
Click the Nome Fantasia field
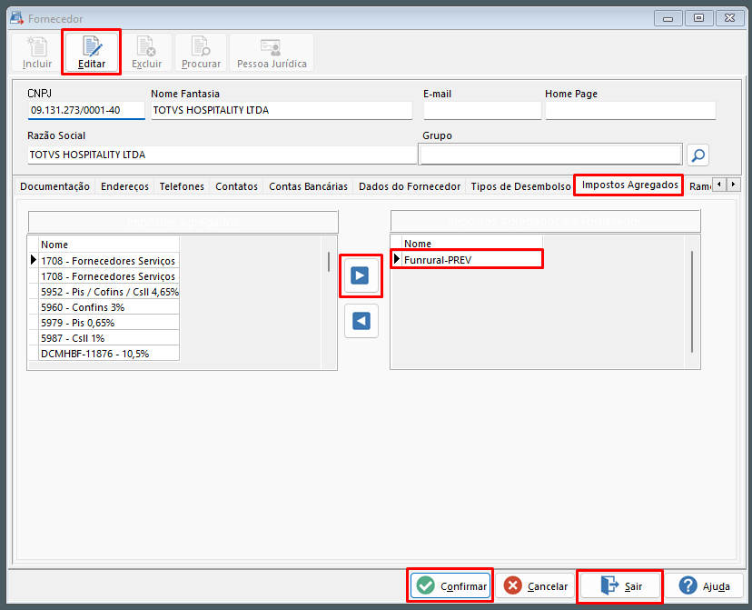[x=282, y=110]
